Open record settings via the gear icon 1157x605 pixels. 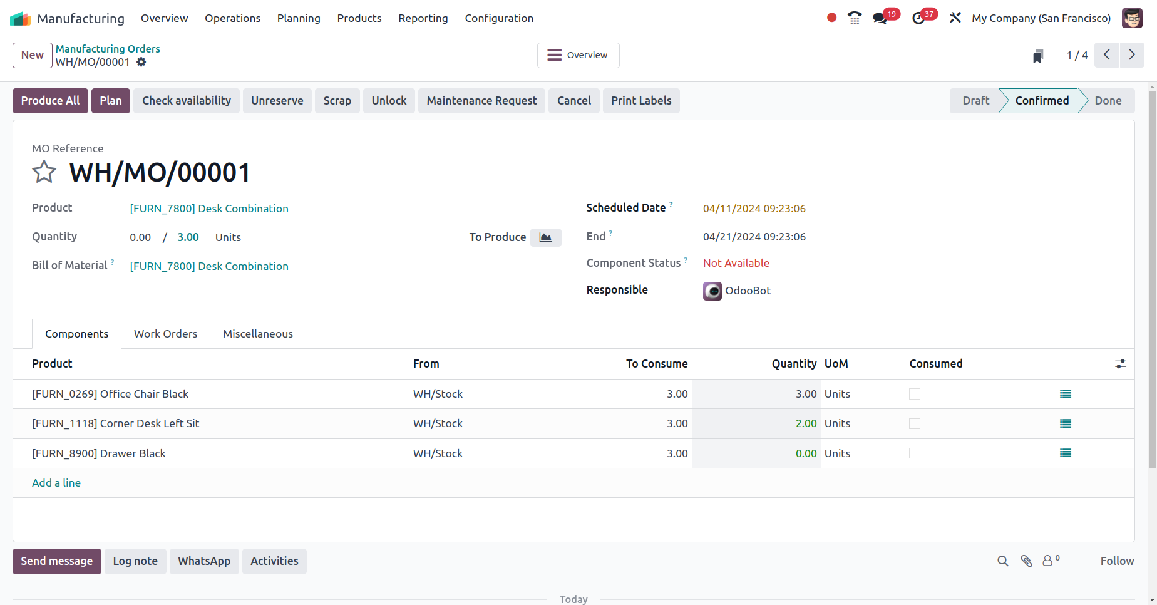[141, 62]
